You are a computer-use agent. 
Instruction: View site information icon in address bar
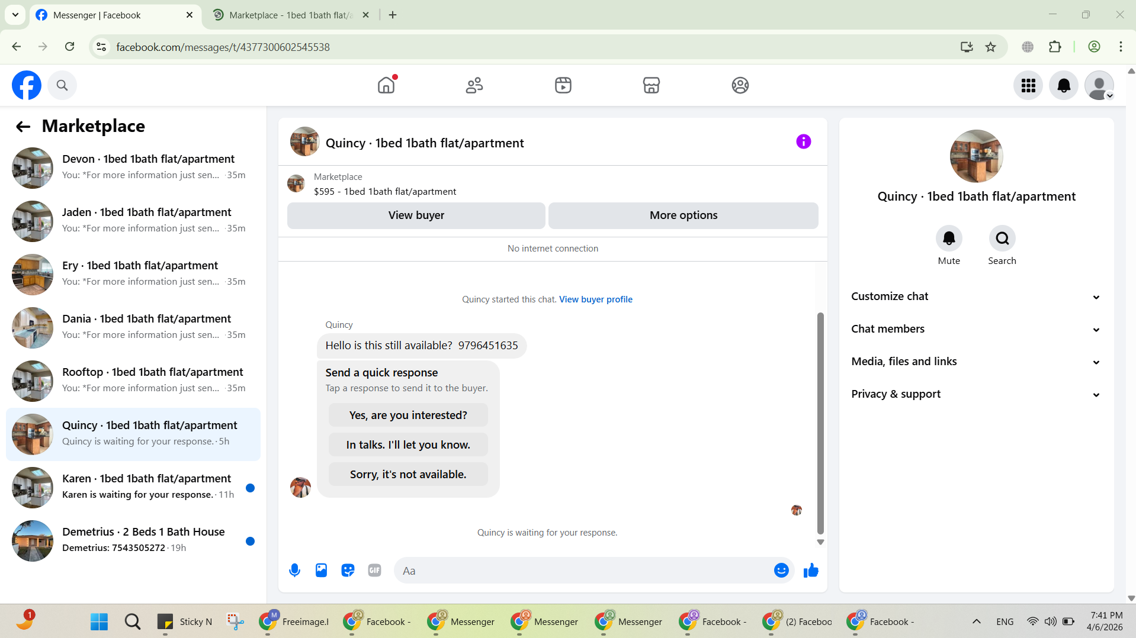tap(101, 47)
